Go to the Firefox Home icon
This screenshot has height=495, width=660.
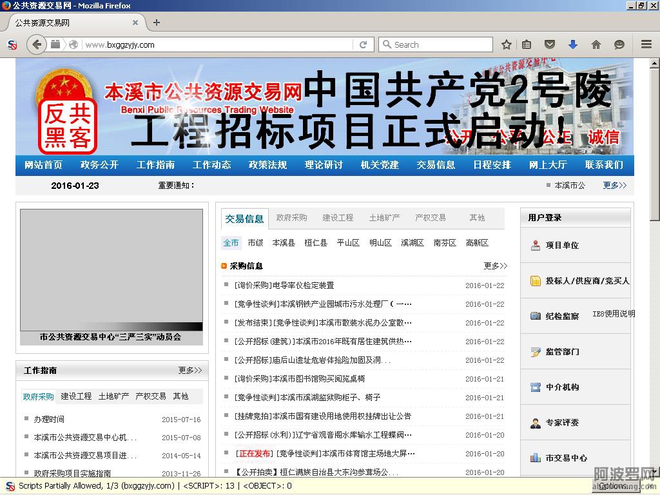[x=596, y=44]
